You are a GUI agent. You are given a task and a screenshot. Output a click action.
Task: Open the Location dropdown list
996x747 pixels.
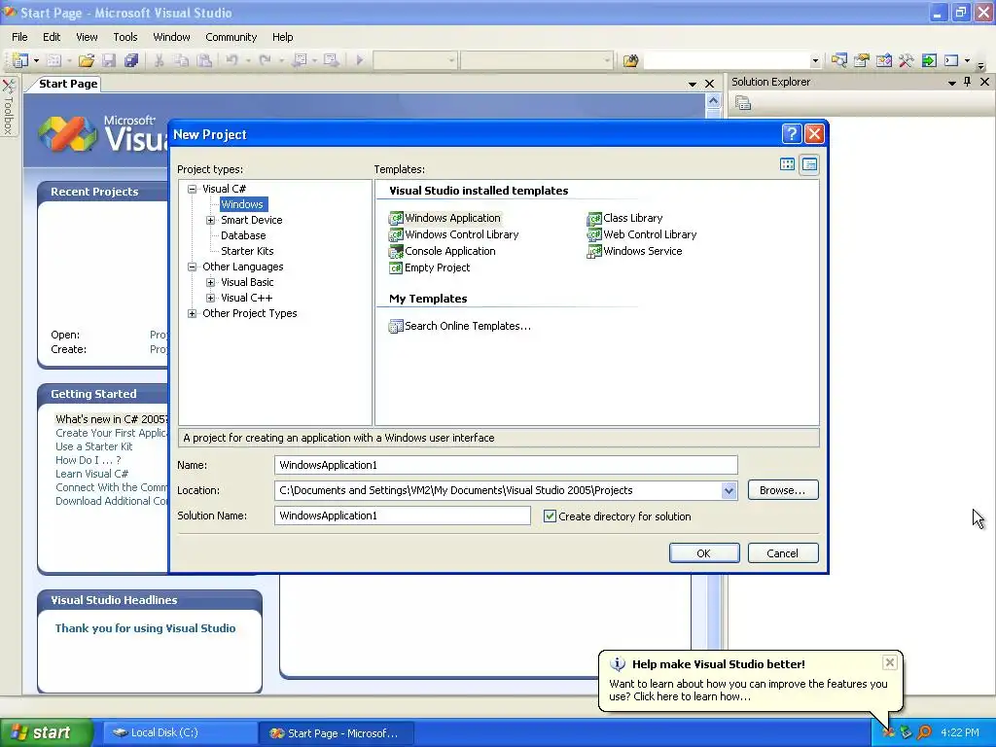(729, 490)
